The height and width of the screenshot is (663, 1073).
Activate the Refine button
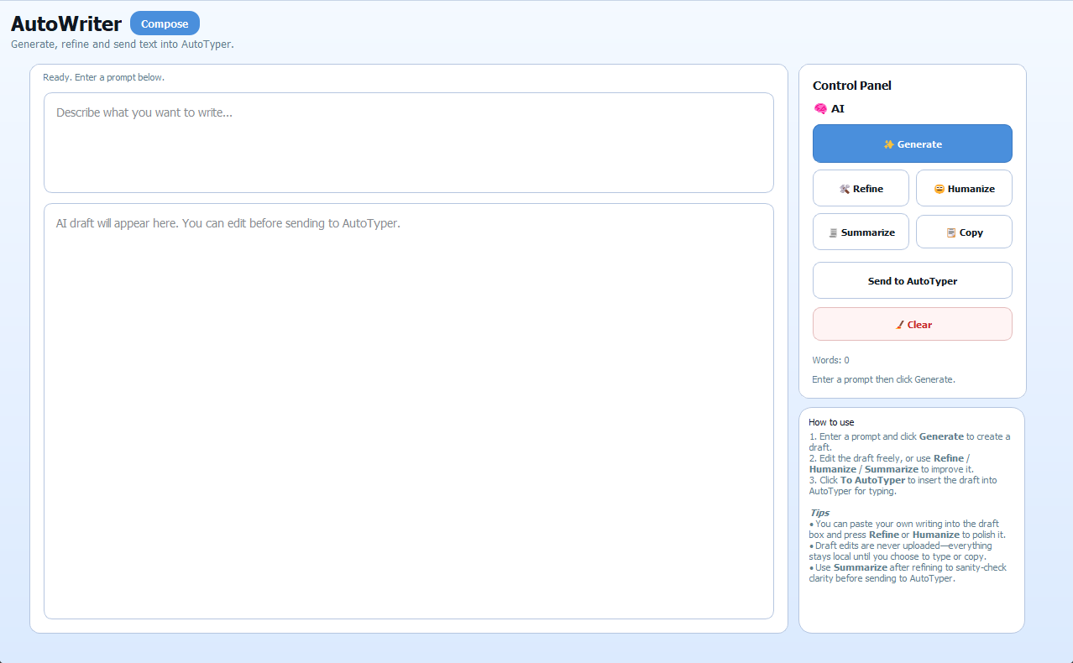coord(861,188)
